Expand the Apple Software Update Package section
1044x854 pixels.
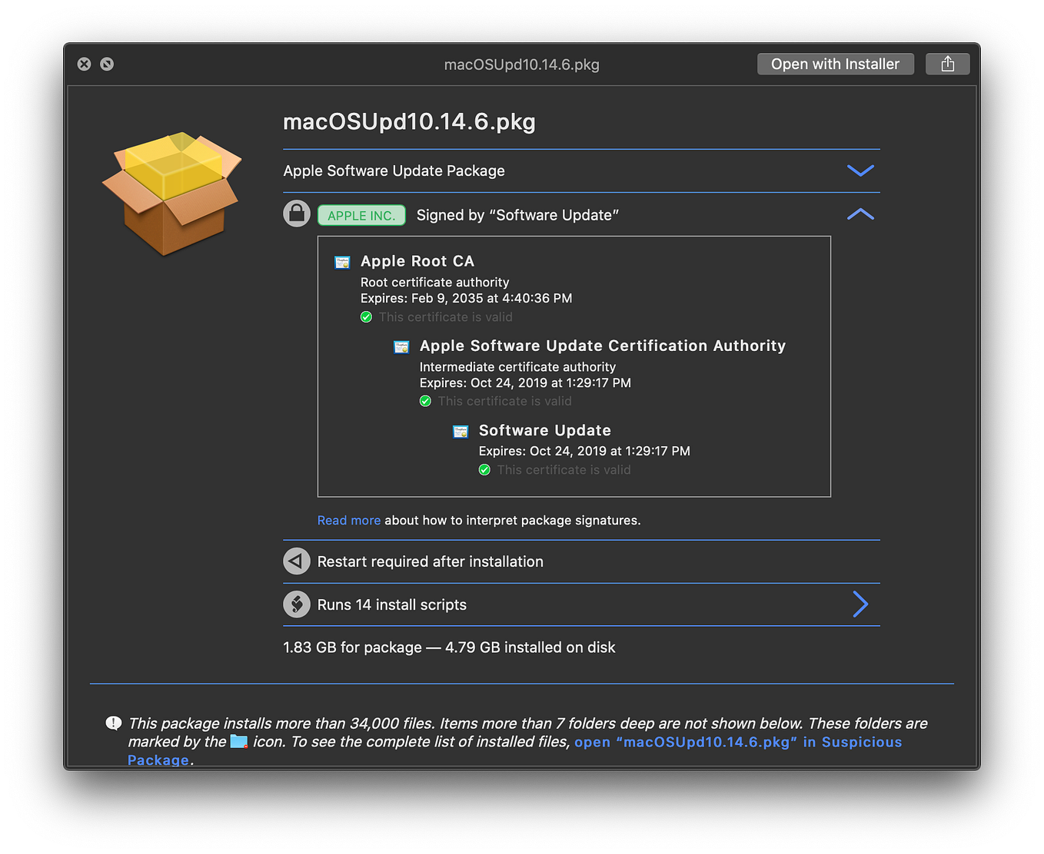(860, 170)
